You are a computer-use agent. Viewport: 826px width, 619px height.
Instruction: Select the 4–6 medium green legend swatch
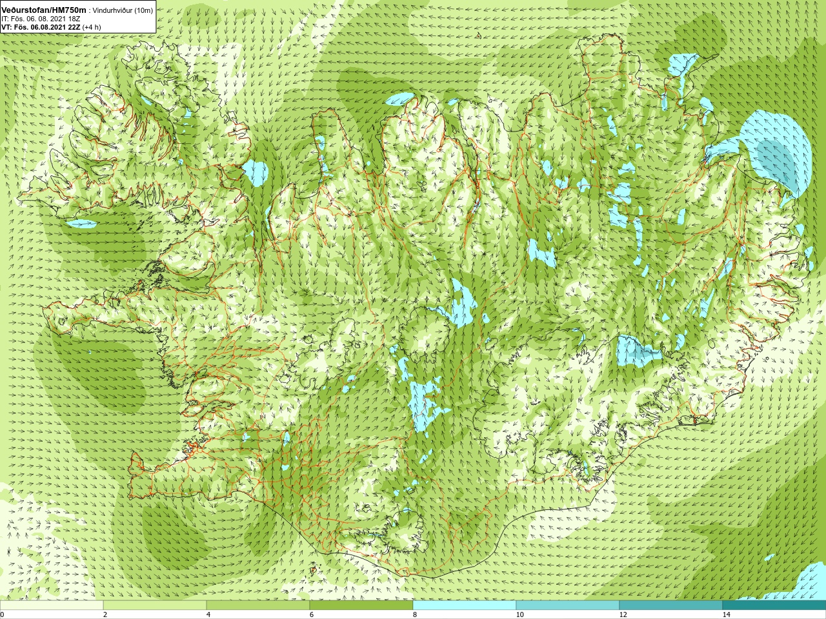[x=258, y=605]
